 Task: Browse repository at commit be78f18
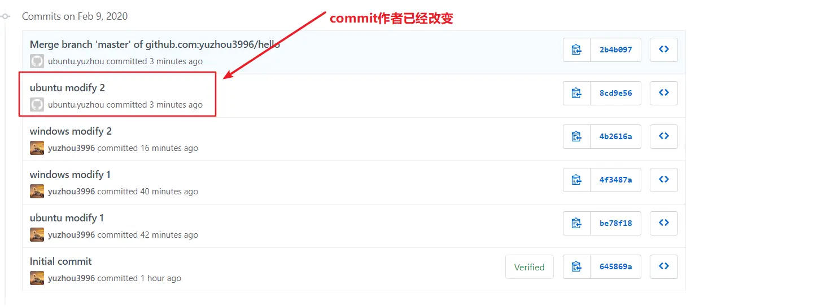[664, 223]
